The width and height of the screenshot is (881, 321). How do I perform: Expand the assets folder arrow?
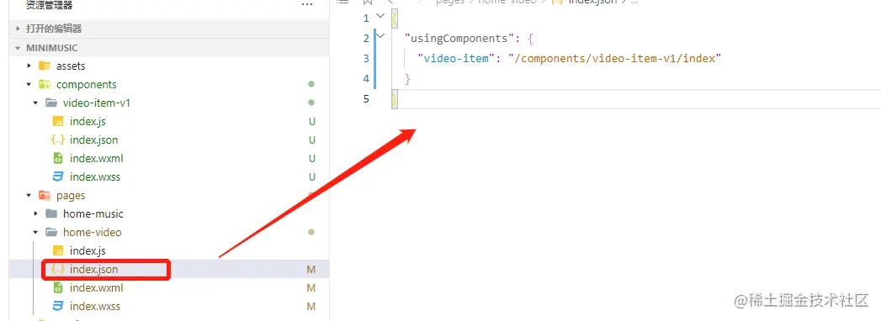pyautogui.click(x=29, y=66)
